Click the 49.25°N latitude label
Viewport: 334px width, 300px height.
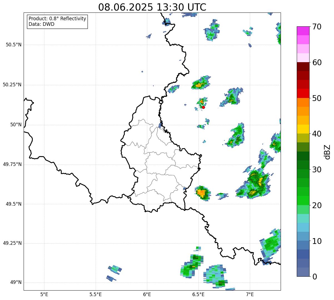point(12,243)
